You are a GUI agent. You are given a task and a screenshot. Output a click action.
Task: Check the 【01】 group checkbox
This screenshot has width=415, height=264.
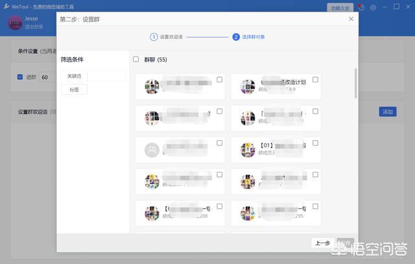315,143
